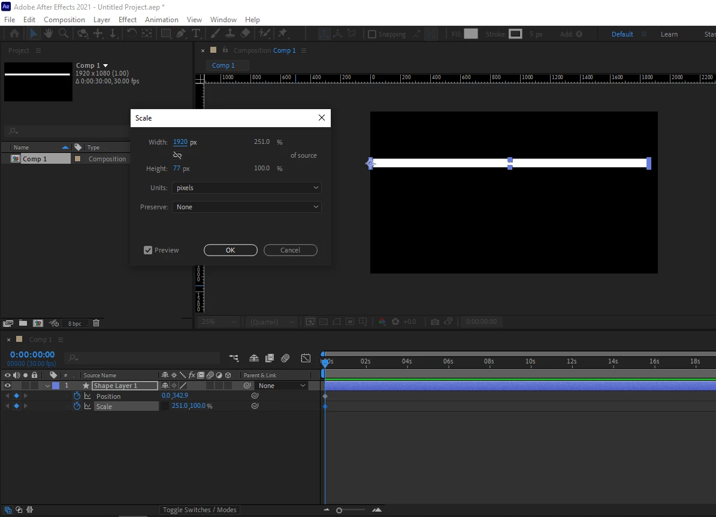Toggle the Position stopwatch
Image resolution: width=716 pixels, height=517 pixels.
(77, 396)
